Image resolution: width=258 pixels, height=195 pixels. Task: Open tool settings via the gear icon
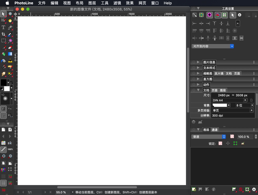tap(240, 15)
